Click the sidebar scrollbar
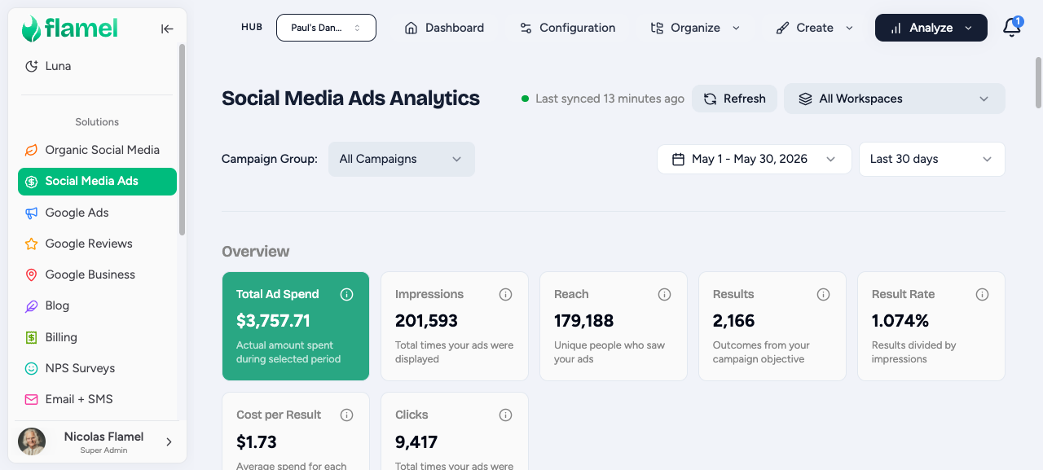This screenshot has height=470, width=1043. 183,140
